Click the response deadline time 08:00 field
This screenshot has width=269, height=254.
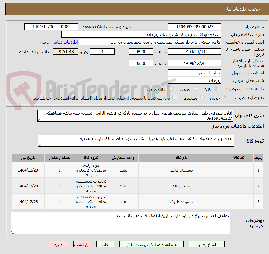141,51
